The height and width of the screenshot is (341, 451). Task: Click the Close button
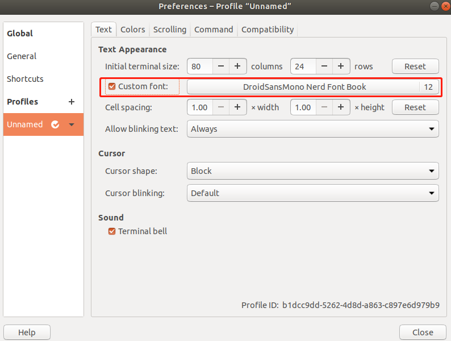tap(423, 332)
